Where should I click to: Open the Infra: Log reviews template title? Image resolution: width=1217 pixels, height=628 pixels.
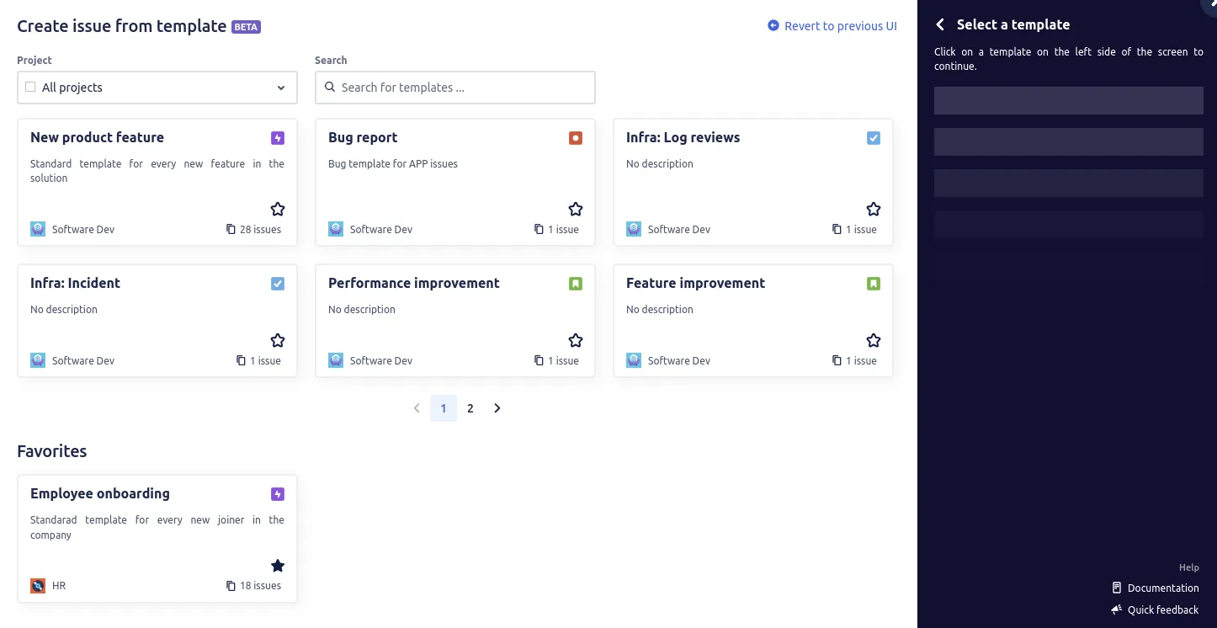point(683,137)
